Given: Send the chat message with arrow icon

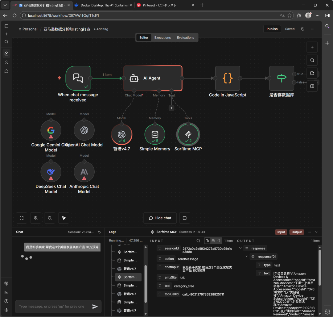Looking at the screenshot, I should click(x=95, y=307).
